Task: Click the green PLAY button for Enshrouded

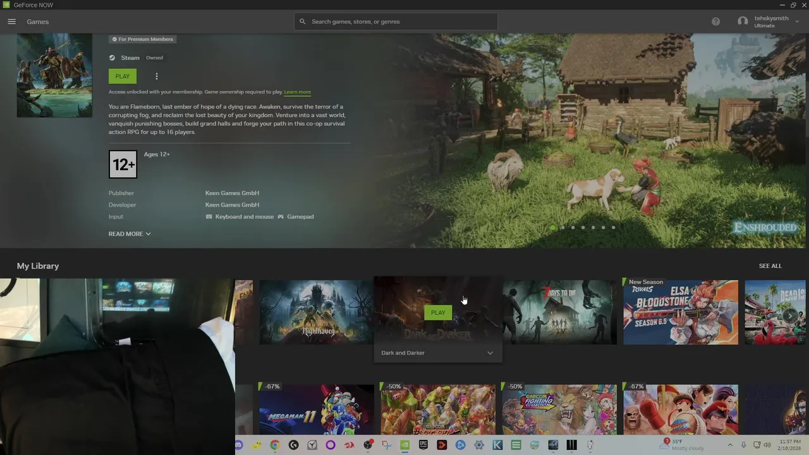Action: click(123, 76)
